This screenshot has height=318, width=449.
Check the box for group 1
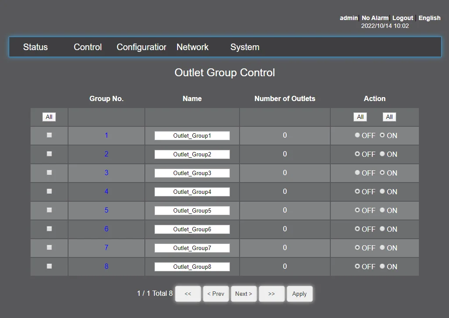point(49,135)
